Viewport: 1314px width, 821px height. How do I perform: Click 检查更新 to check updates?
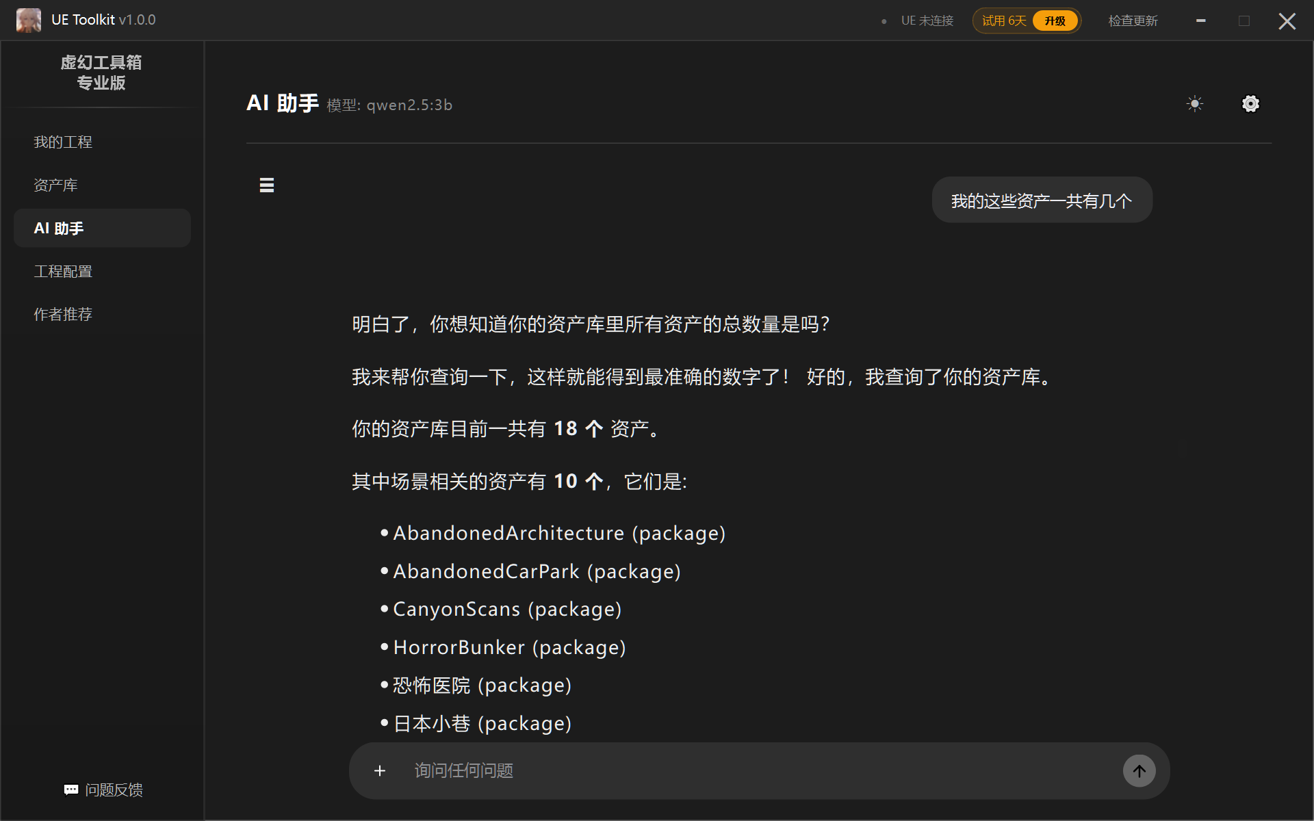(x=1133, y=21)
